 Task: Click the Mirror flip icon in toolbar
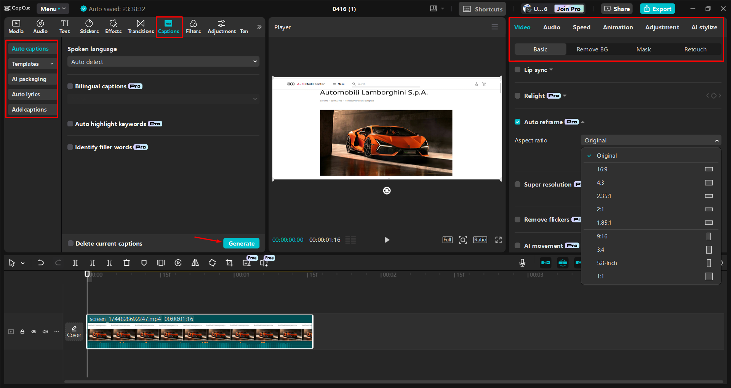coord(195,263)
